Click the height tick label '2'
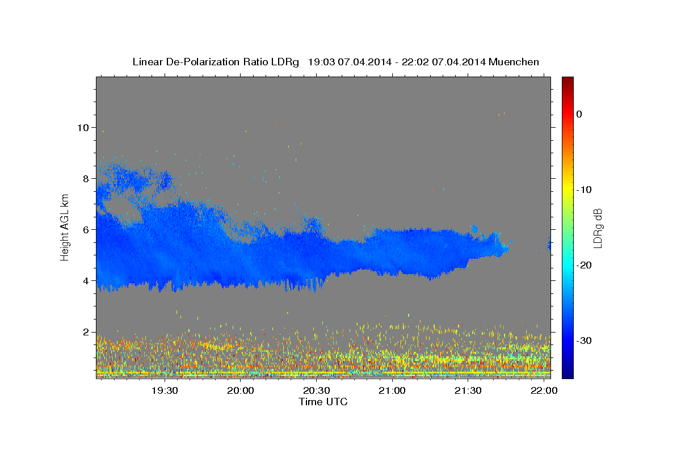Image resolution: width=681 pixels, height=454 pixels. [86, 332]
